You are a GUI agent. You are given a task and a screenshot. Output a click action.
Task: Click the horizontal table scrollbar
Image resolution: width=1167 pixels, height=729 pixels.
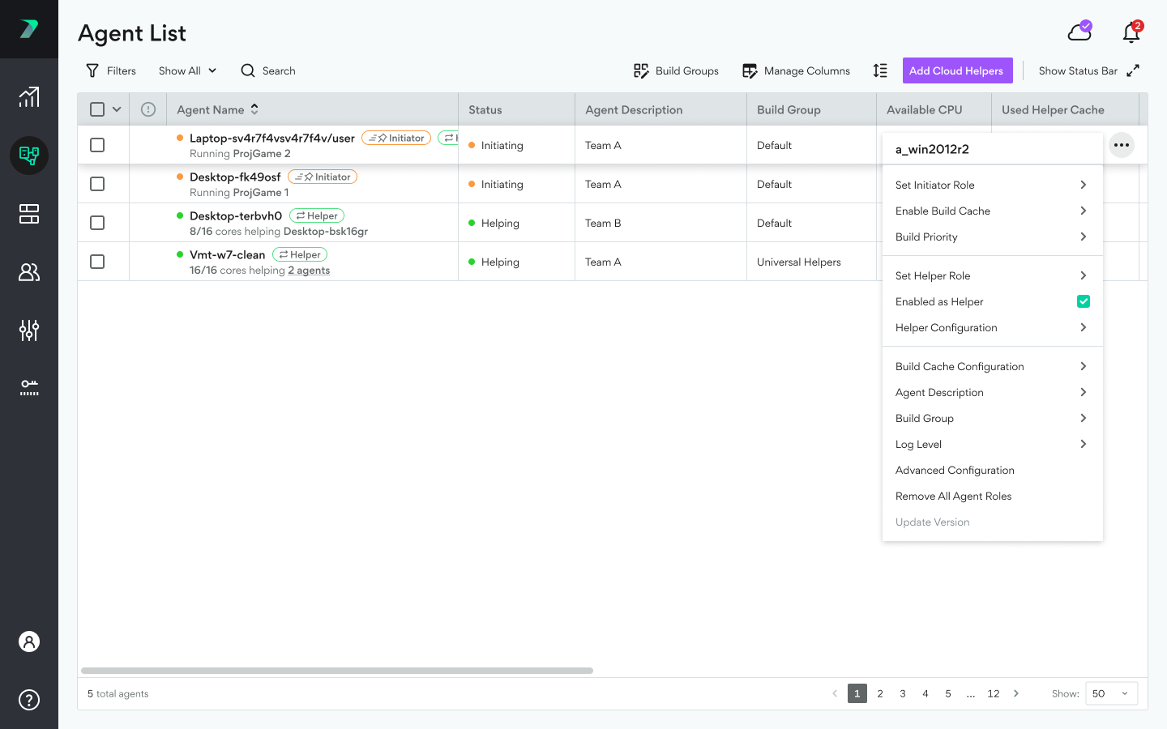coord(337,671)
